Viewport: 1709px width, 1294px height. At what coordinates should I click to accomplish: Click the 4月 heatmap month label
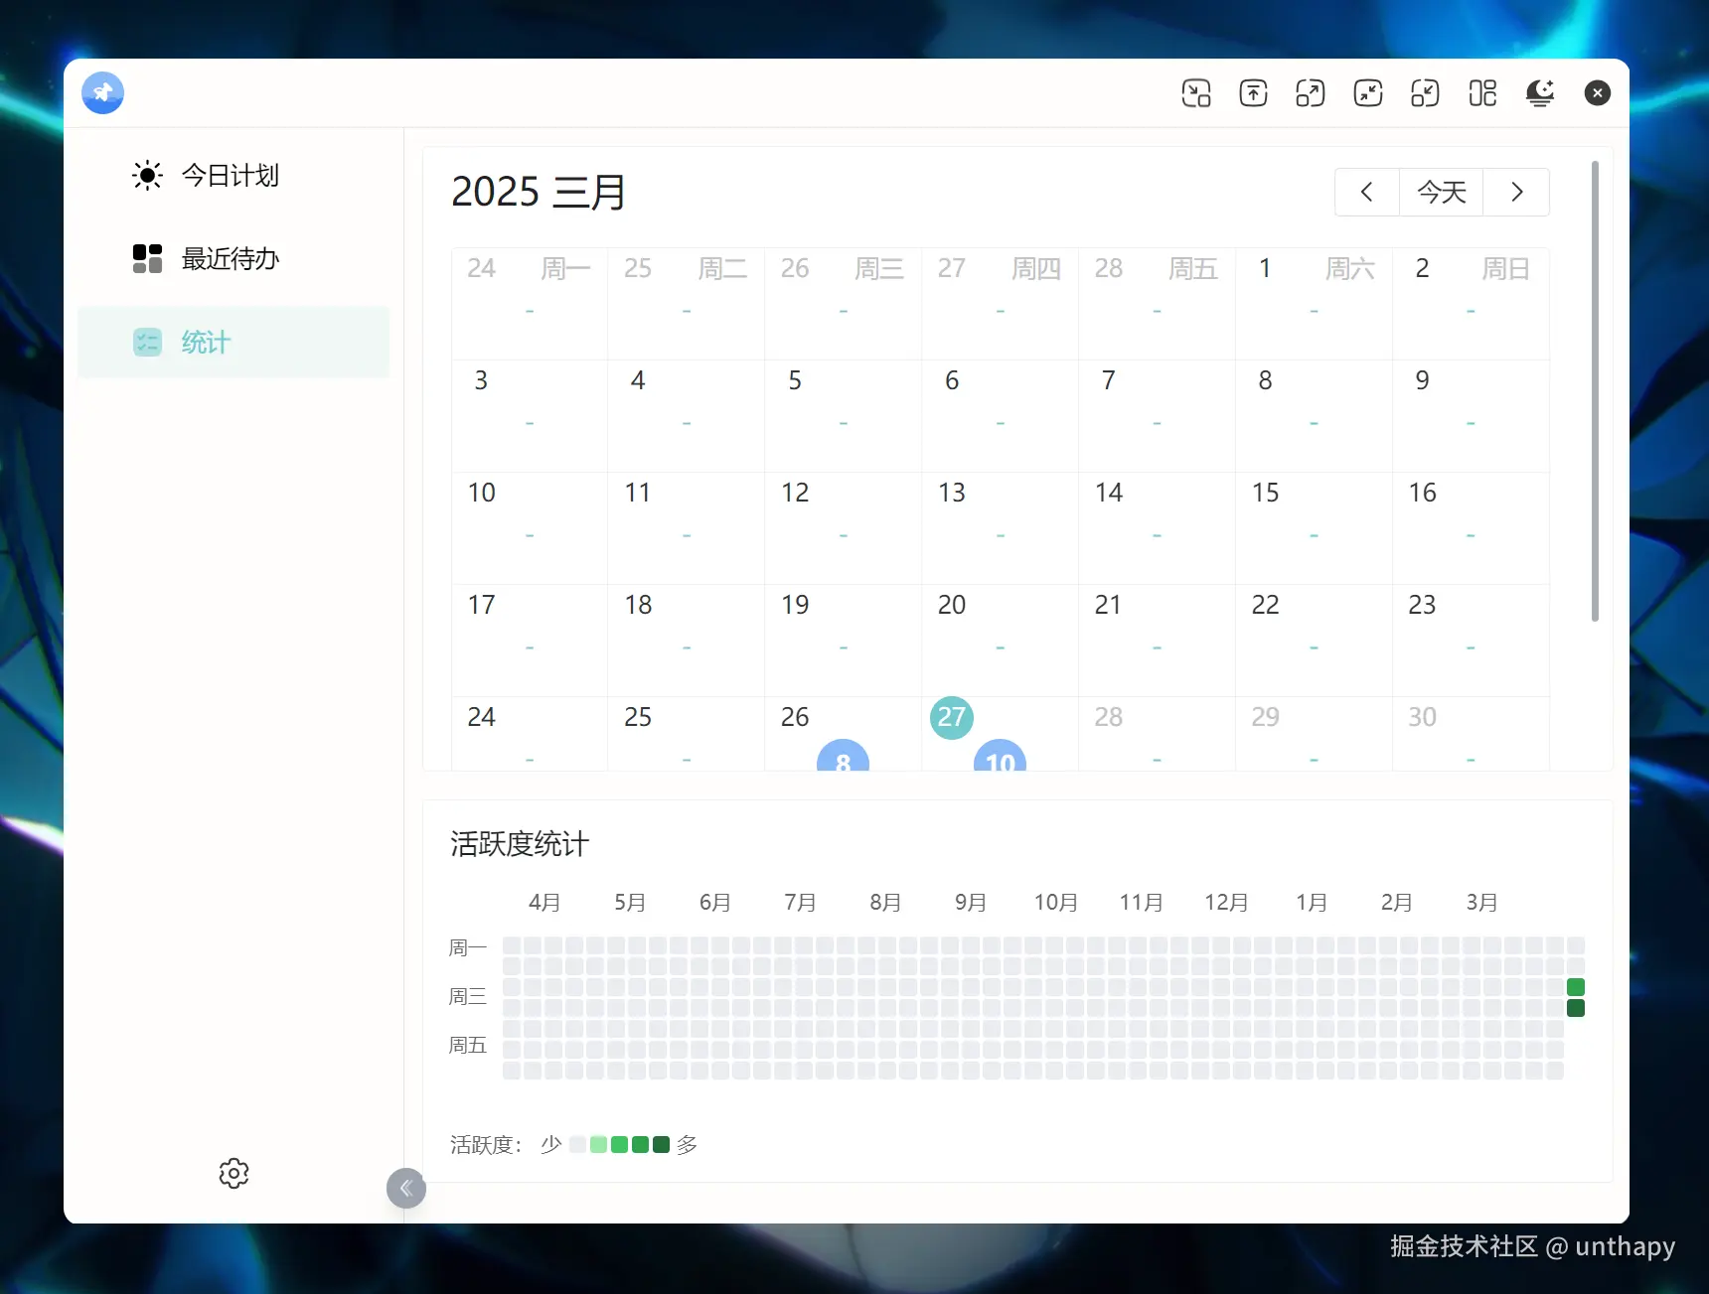pos(544,902)
